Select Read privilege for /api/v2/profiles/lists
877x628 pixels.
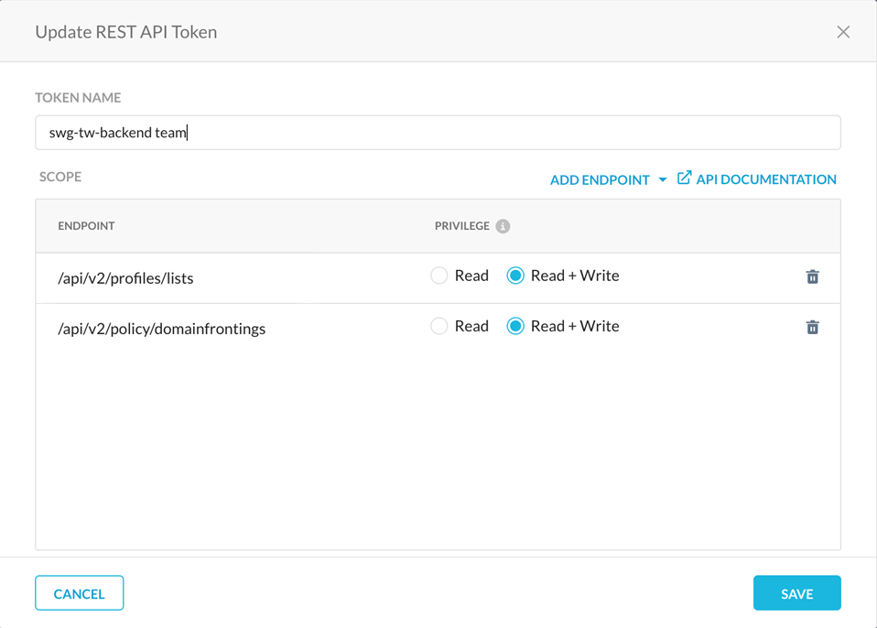438,276
